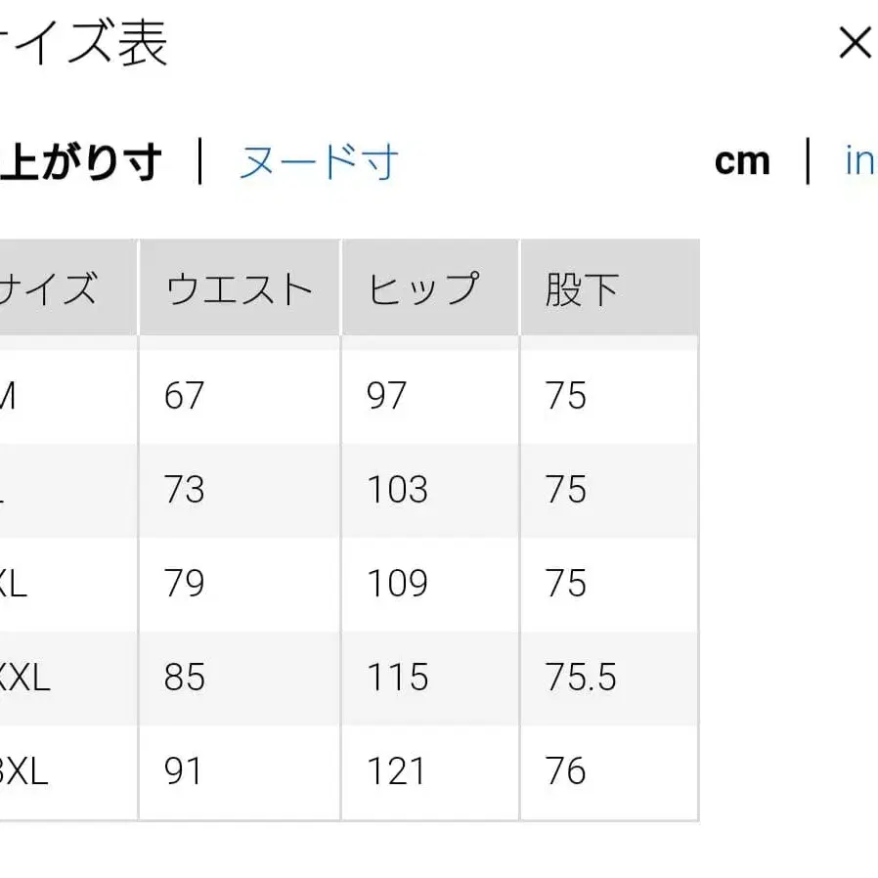Select cm as the measurement unit
This screenshot has height=878, width=878.
(x=743, y=162)
